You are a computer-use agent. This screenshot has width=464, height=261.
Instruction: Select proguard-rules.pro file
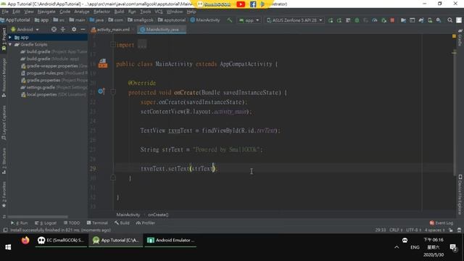click(54, 72)
